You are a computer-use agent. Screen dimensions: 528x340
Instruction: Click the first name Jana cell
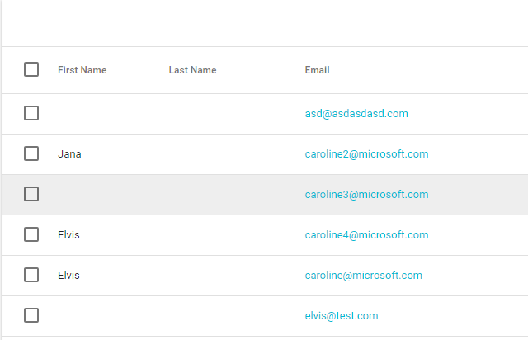(x=69, y=154)
